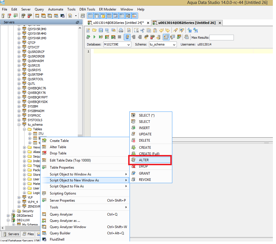Expand the DB2iSeries2 server node
276x244 pixels.
pyautogui.click(x=8, y=216)
